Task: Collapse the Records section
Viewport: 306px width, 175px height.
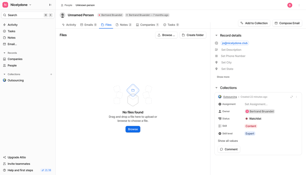Action: pos(5,53)
